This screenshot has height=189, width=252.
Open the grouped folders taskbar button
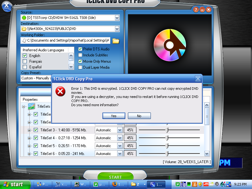tap(138, 184)
